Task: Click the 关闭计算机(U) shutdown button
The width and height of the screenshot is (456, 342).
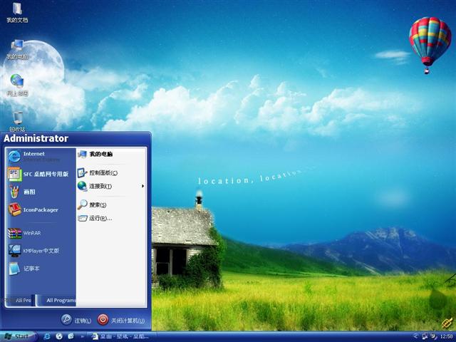Action: coord(121,320)
